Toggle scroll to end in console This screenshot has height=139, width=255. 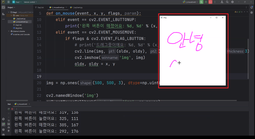coord(9,124)
